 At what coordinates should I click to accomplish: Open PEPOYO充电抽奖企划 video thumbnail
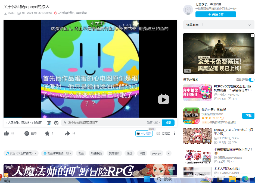197,93
